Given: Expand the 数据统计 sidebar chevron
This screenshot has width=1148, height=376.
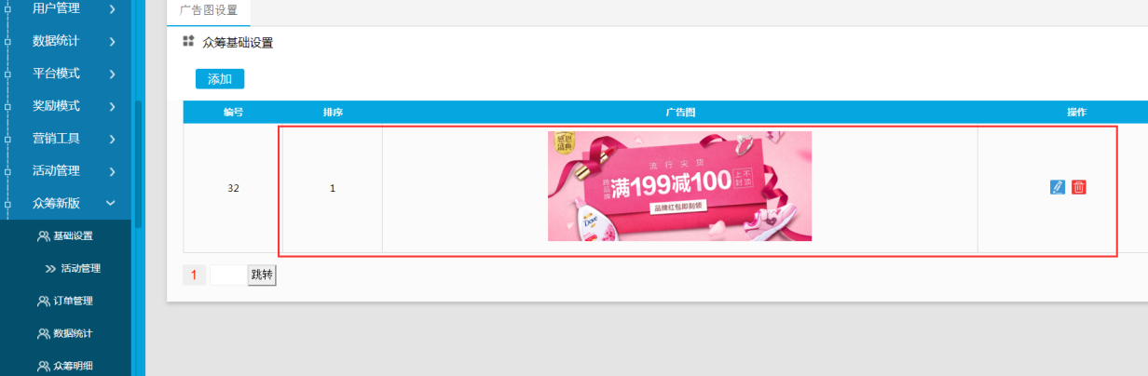Looking at the screenshot, I should [x=112, y=41].
